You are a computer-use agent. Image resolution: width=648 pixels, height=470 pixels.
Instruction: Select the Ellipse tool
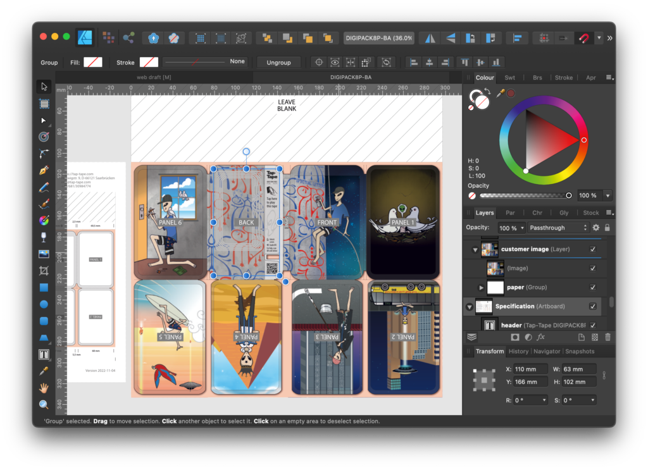[x=44, y=304]
